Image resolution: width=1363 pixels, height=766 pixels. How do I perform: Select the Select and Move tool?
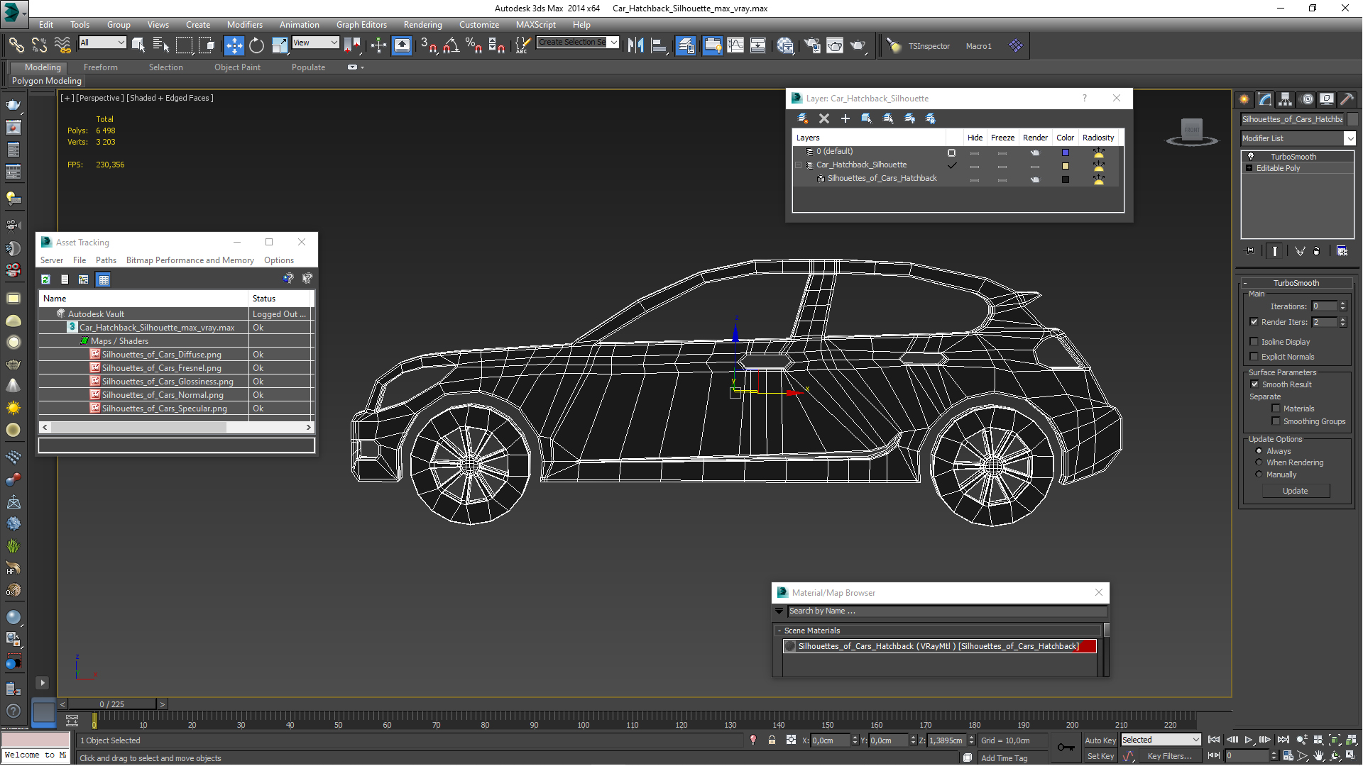pos(234,45)
